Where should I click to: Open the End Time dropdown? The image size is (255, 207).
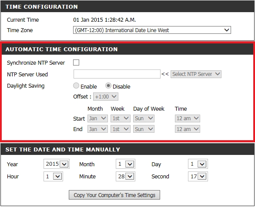(188, 129)
